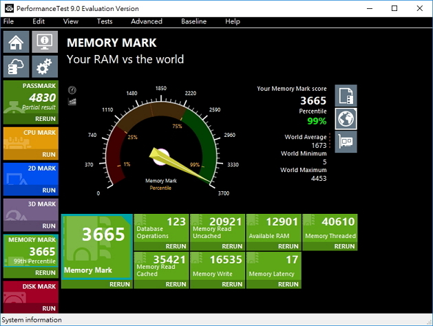The image size is (433, 326).
Task: Open the Baseline menu
Action: [193, 21]
